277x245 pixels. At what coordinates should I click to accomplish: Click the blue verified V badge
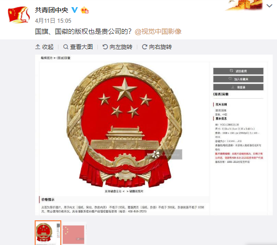[x=75, y=10]
